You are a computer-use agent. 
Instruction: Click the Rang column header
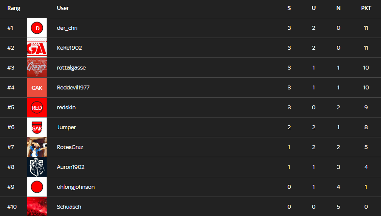[x=14, y=8]
